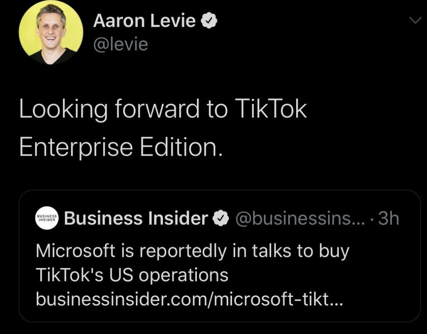The image size is (427, 334).
Task: Click "TikTok's US operations" in the quote
Action: 132,275
